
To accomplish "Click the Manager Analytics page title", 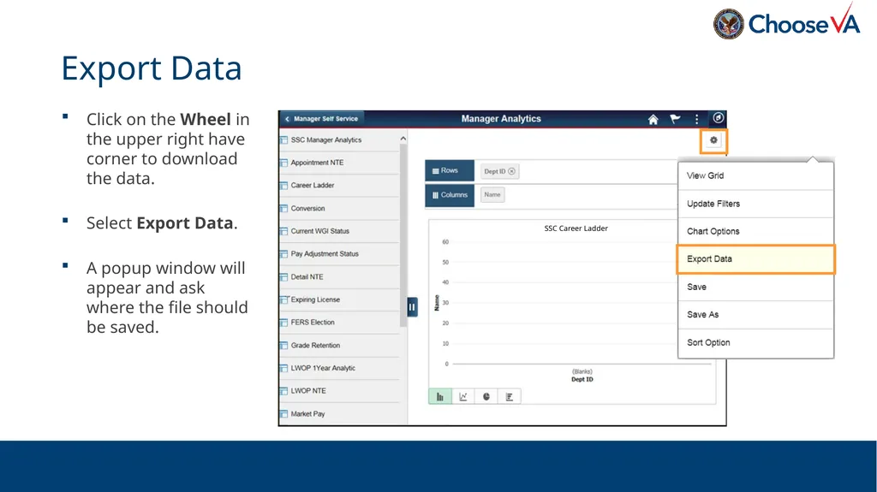I will [501, 119].
